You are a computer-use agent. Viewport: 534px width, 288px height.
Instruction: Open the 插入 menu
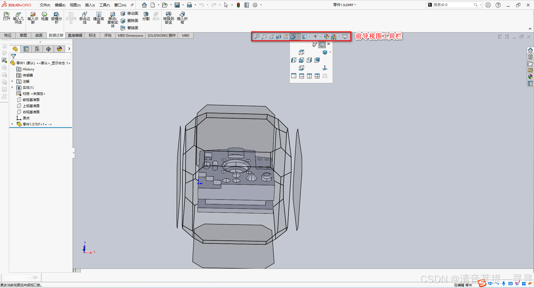tap(90, 5)
